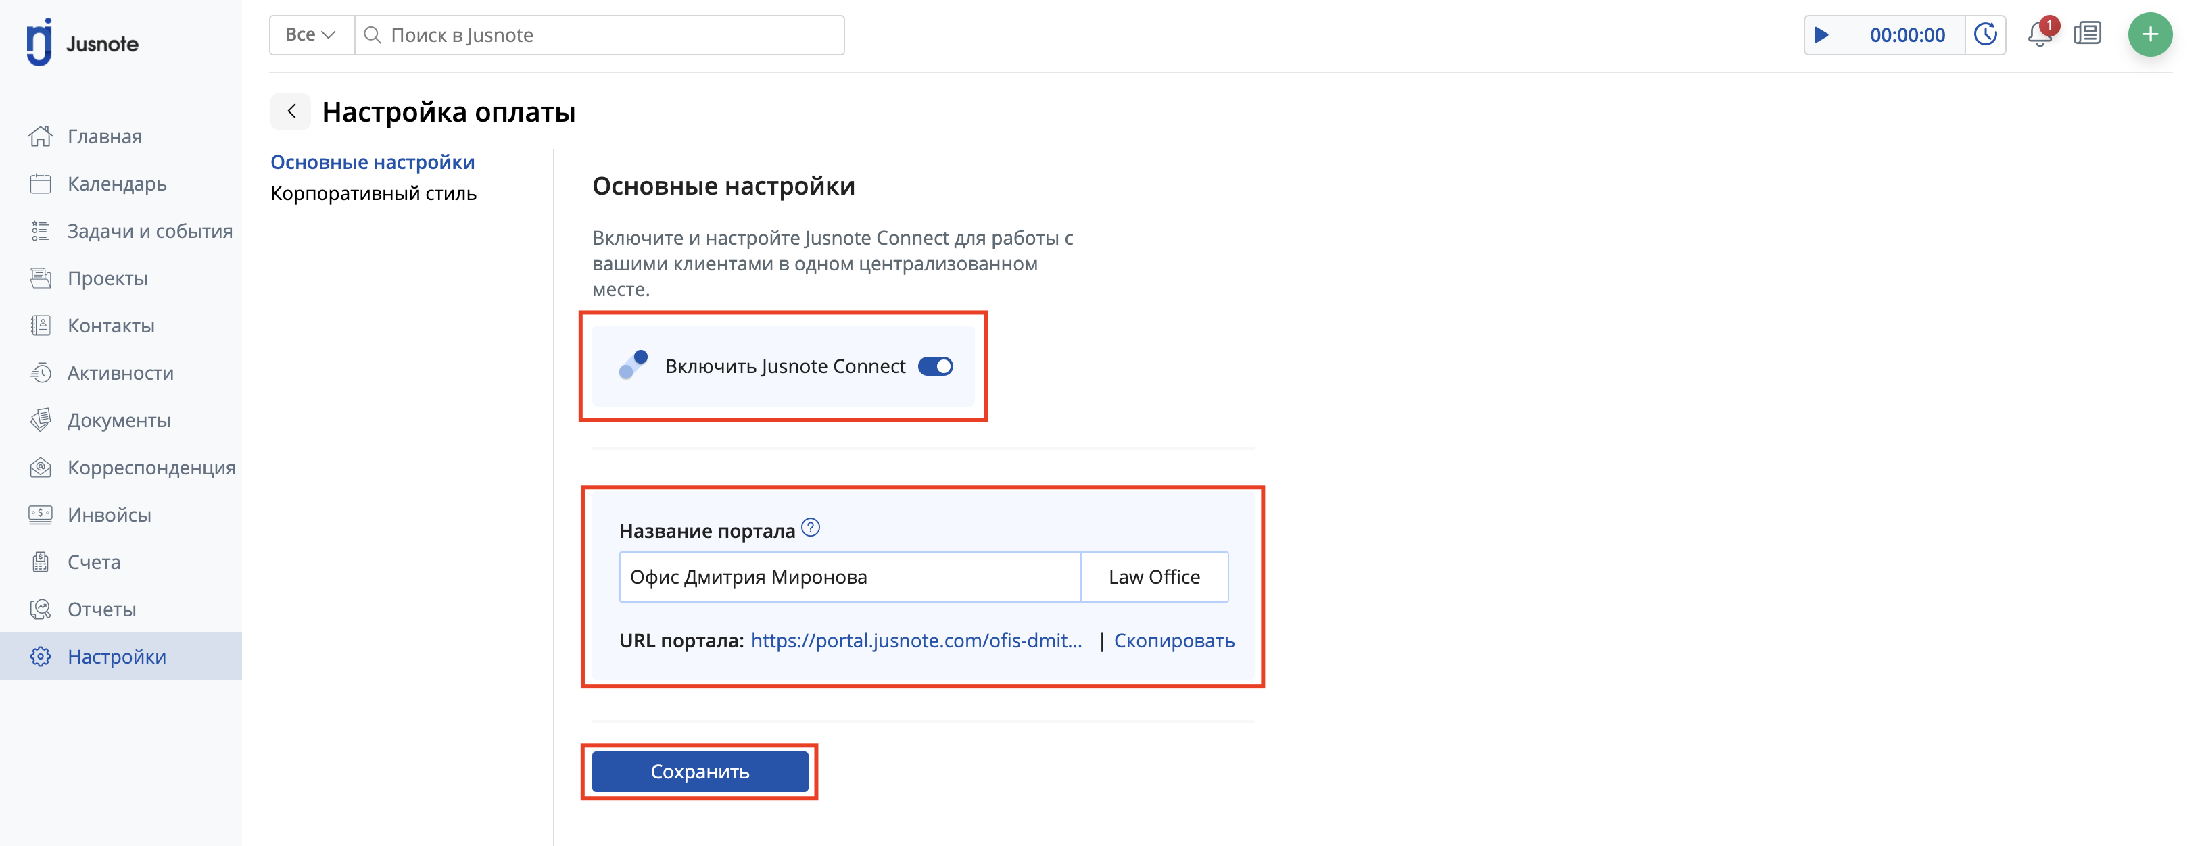
Task: Open Проекты in the sidebar
Action: [x=120, y=278]
